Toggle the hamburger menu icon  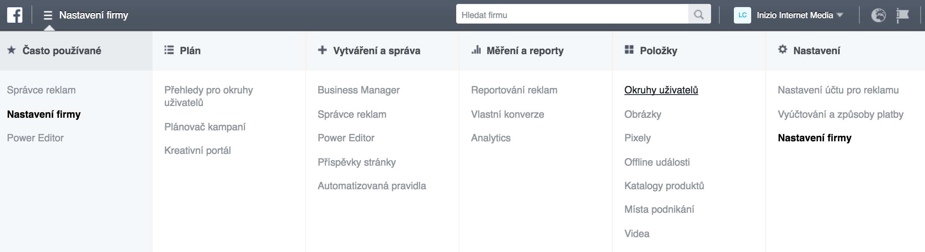pos(48,15)
